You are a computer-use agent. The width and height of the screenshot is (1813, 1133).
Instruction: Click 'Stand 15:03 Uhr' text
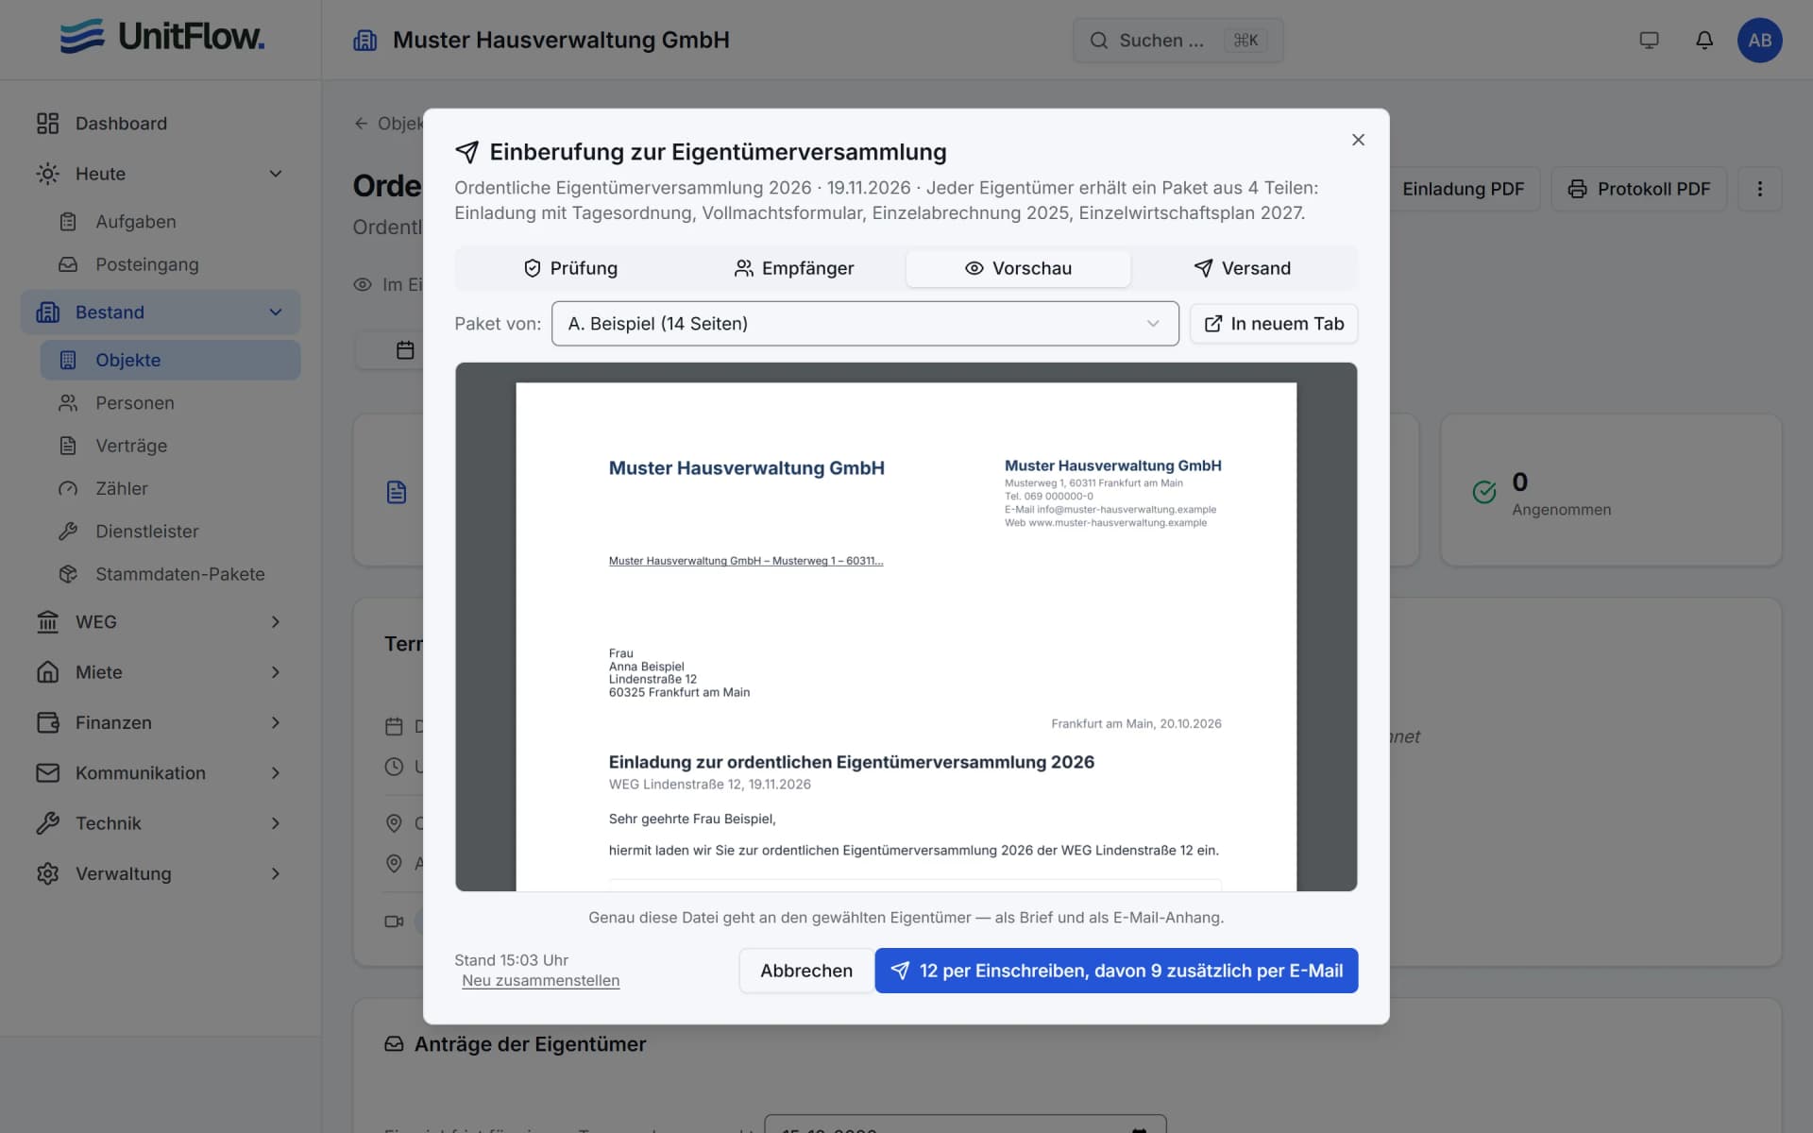[x=511, y=960]
